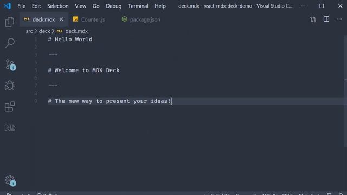Click the deck.mdx breadcrumb segment
This screenshot has height=195, width=347.
pyautogui.click(x=76, y=31)
